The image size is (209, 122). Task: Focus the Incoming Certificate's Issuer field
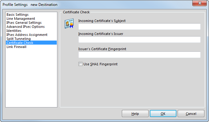(140, 40)
